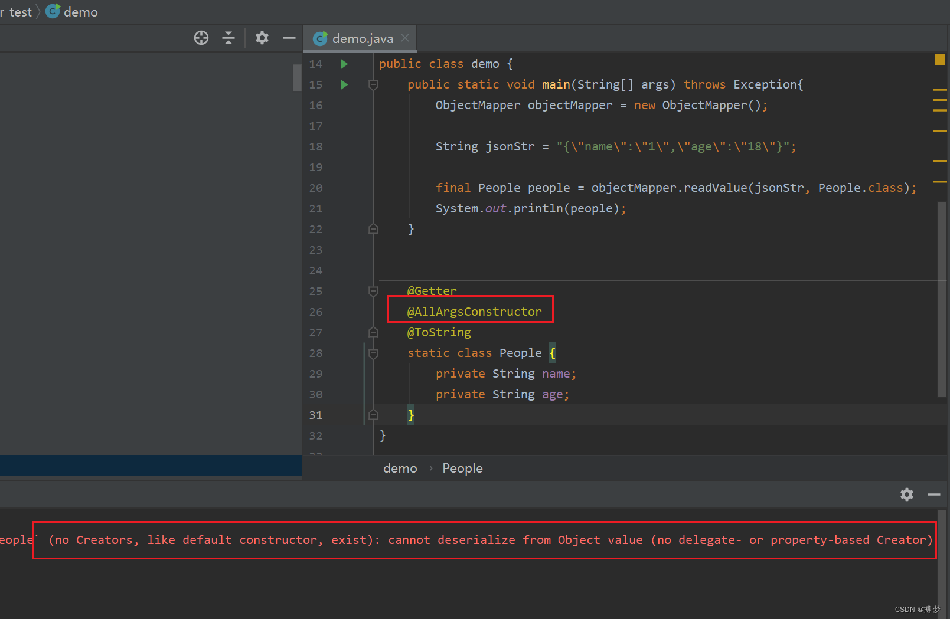The height and width of the screenshot is (619, 950).
Task: Click the yellow inspection status indicator
Action: tap(940, 60)
